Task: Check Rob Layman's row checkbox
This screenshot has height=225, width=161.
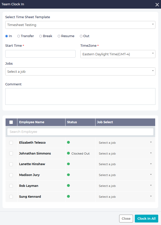Action: [x=11, y=186]
